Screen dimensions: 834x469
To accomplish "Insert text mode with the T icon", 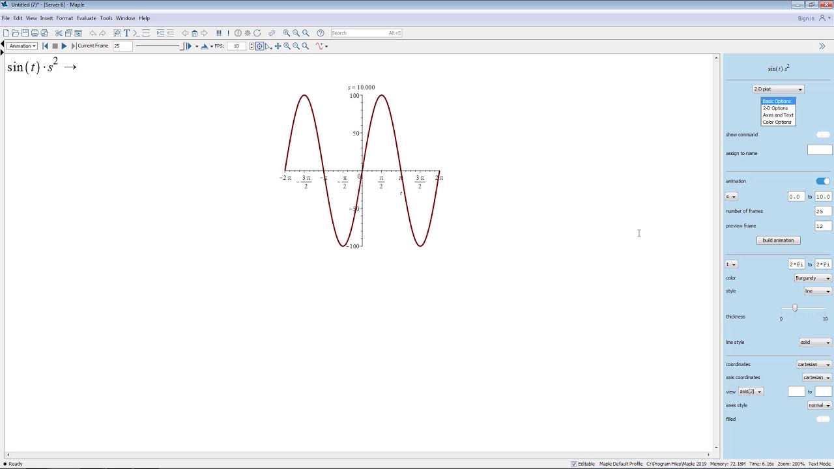I will pos(126,33).
